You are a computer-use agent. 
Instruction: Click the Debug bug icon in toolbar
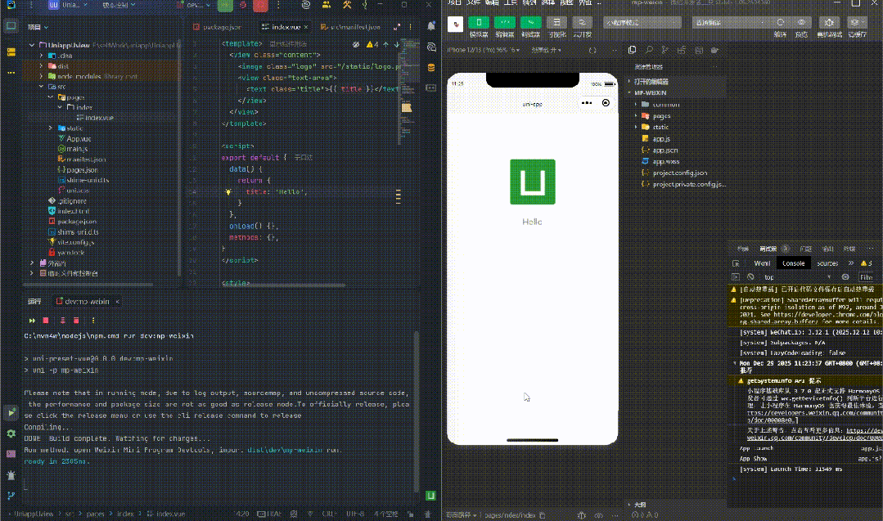click(x=243, y=5)
